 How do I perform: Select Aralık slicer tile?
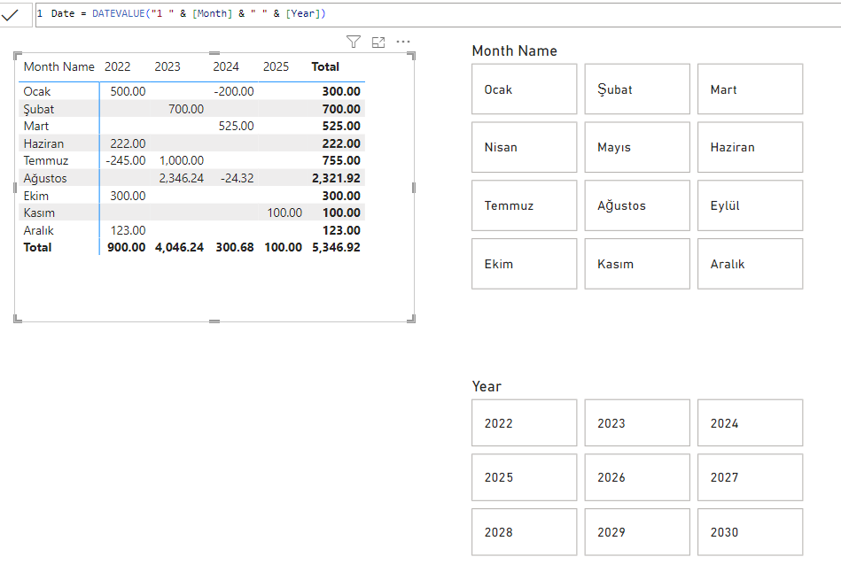point(750,264)
